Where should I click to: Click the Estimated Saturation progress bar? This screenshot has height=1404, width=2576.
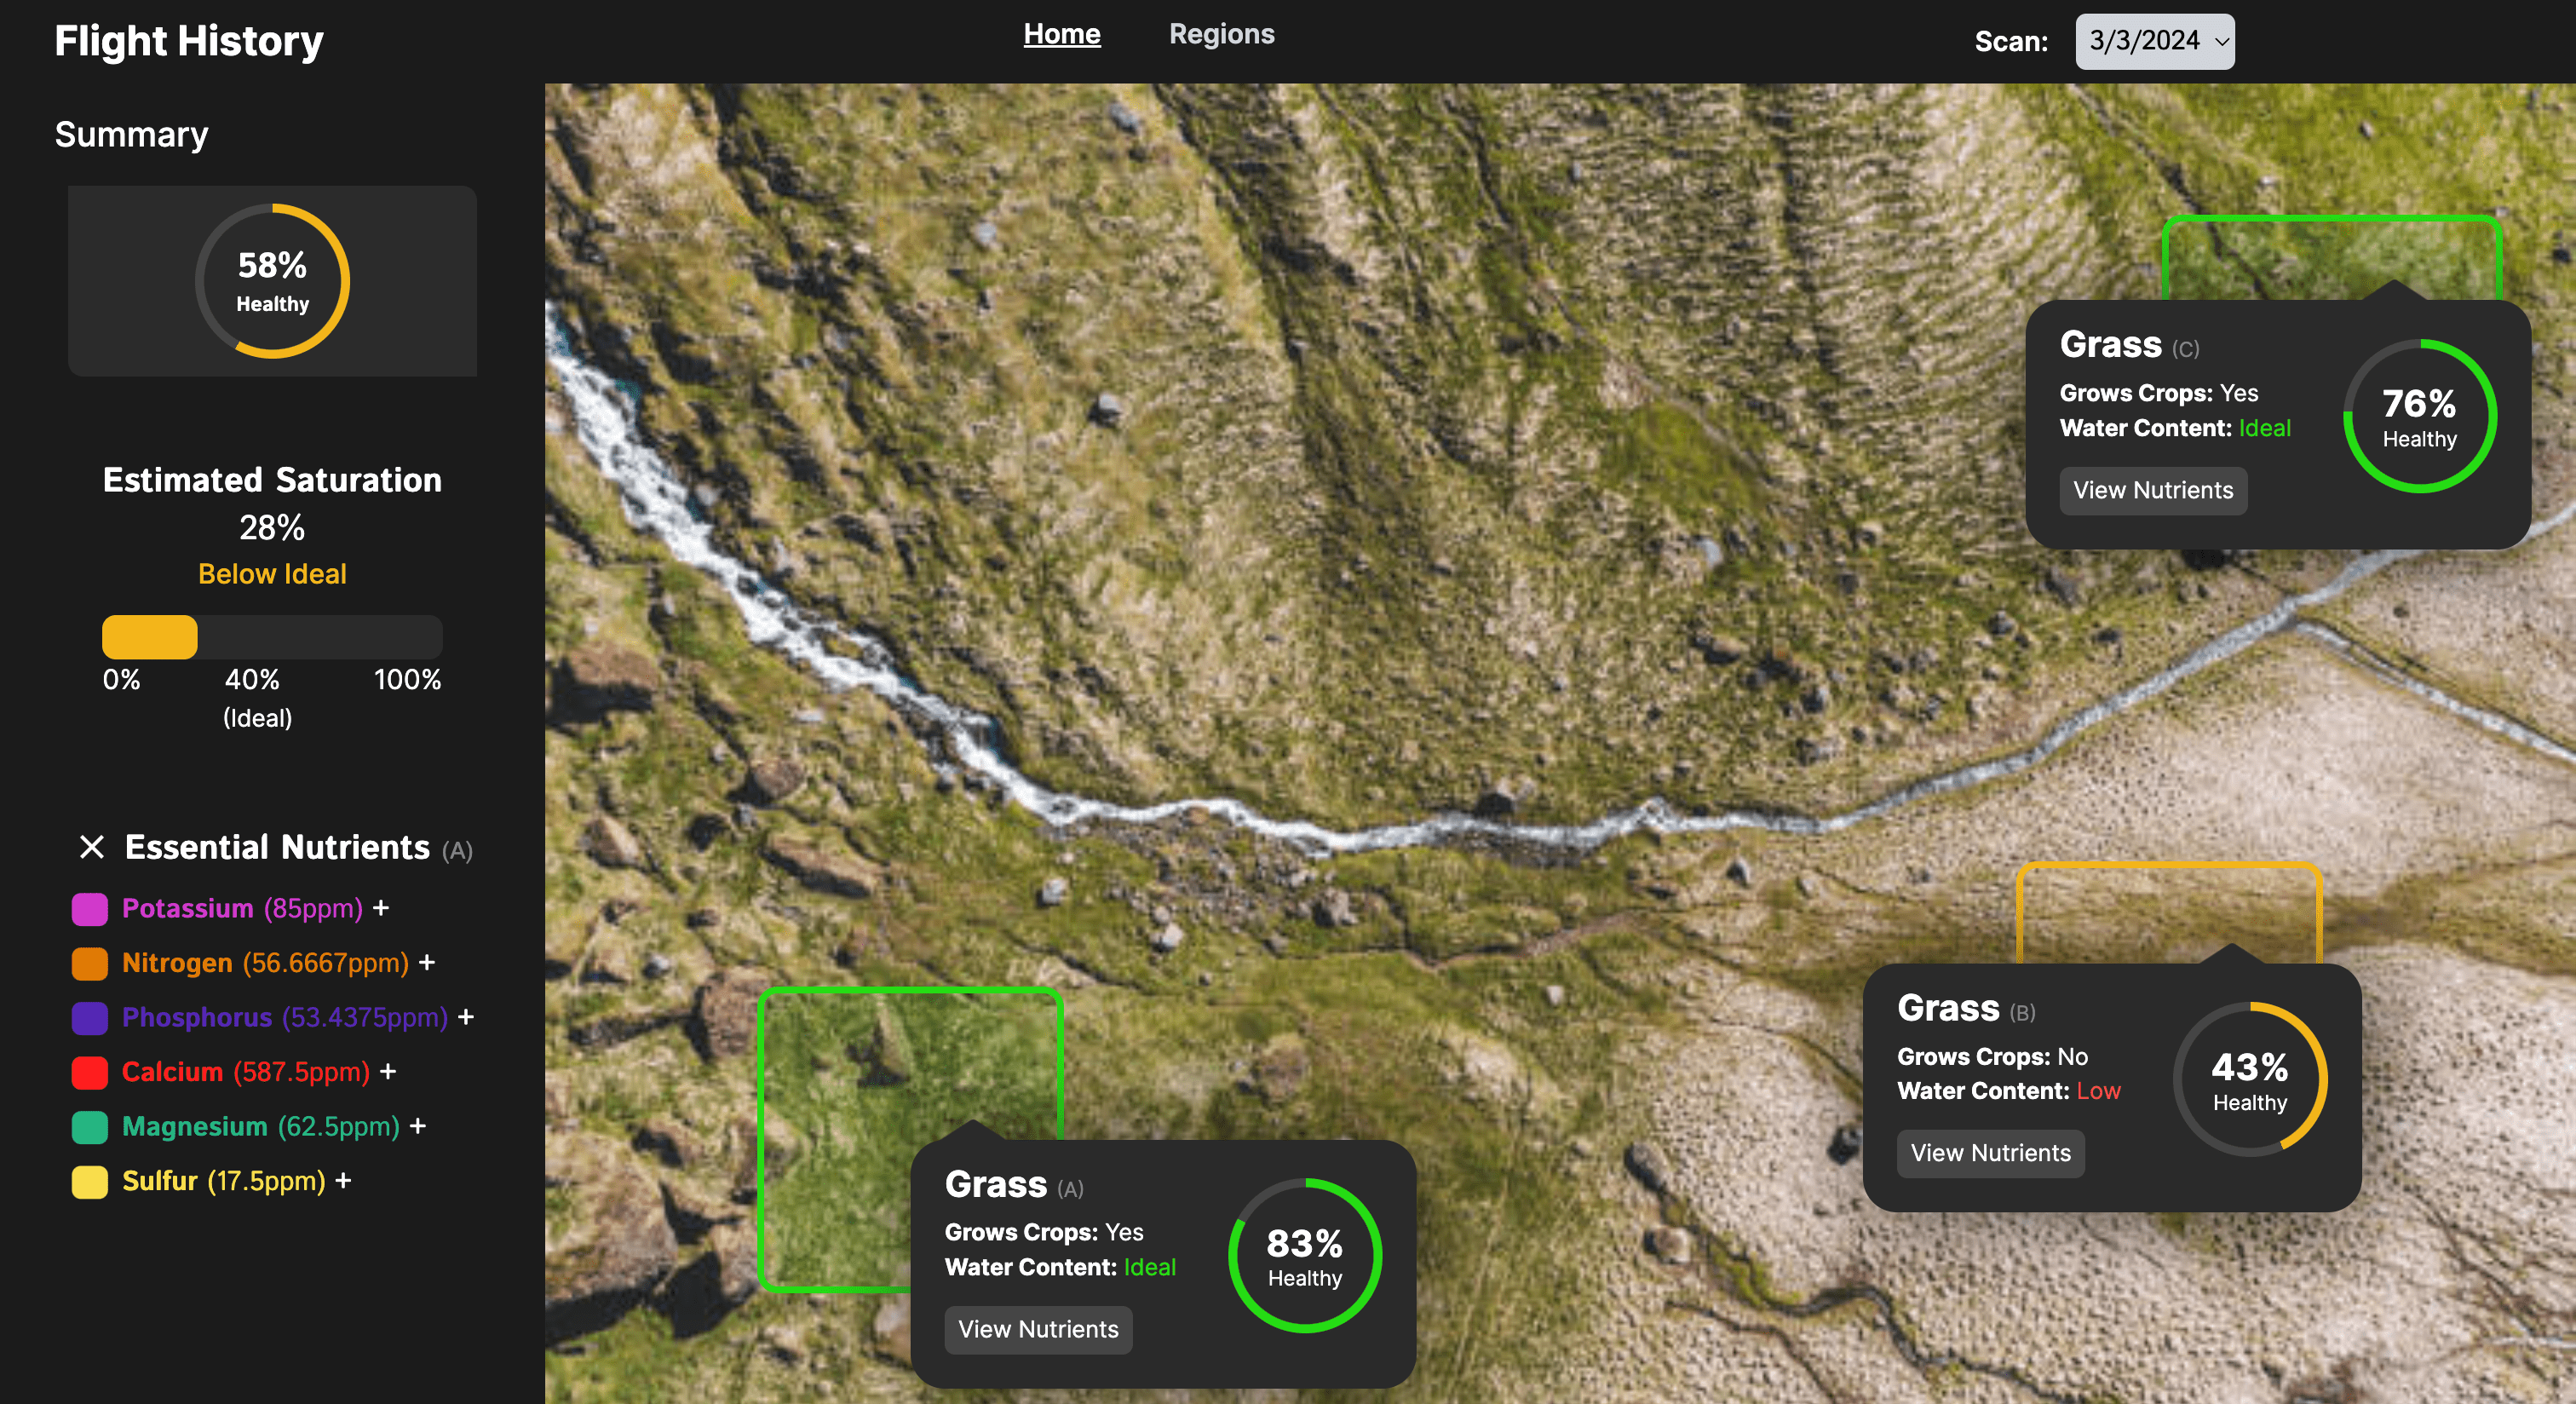pos(272,637)
